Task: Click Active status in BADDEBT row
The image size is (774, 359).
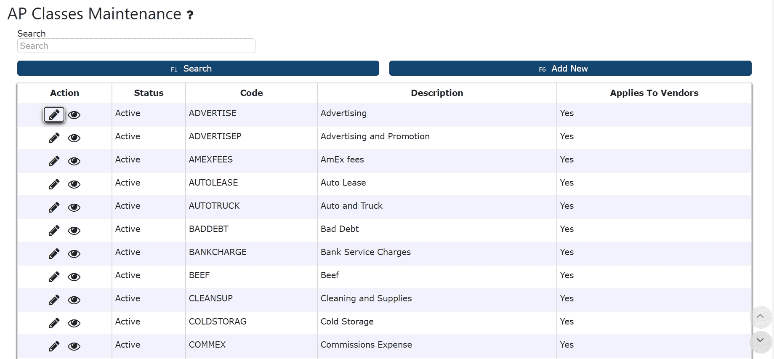Action: click(x=128, y=229)
